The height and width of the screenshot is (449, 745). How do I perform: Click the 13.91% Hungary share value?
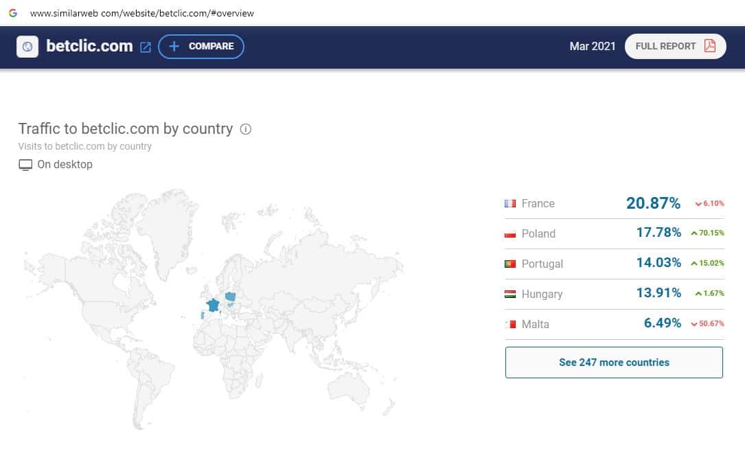(x=658, y=293)
